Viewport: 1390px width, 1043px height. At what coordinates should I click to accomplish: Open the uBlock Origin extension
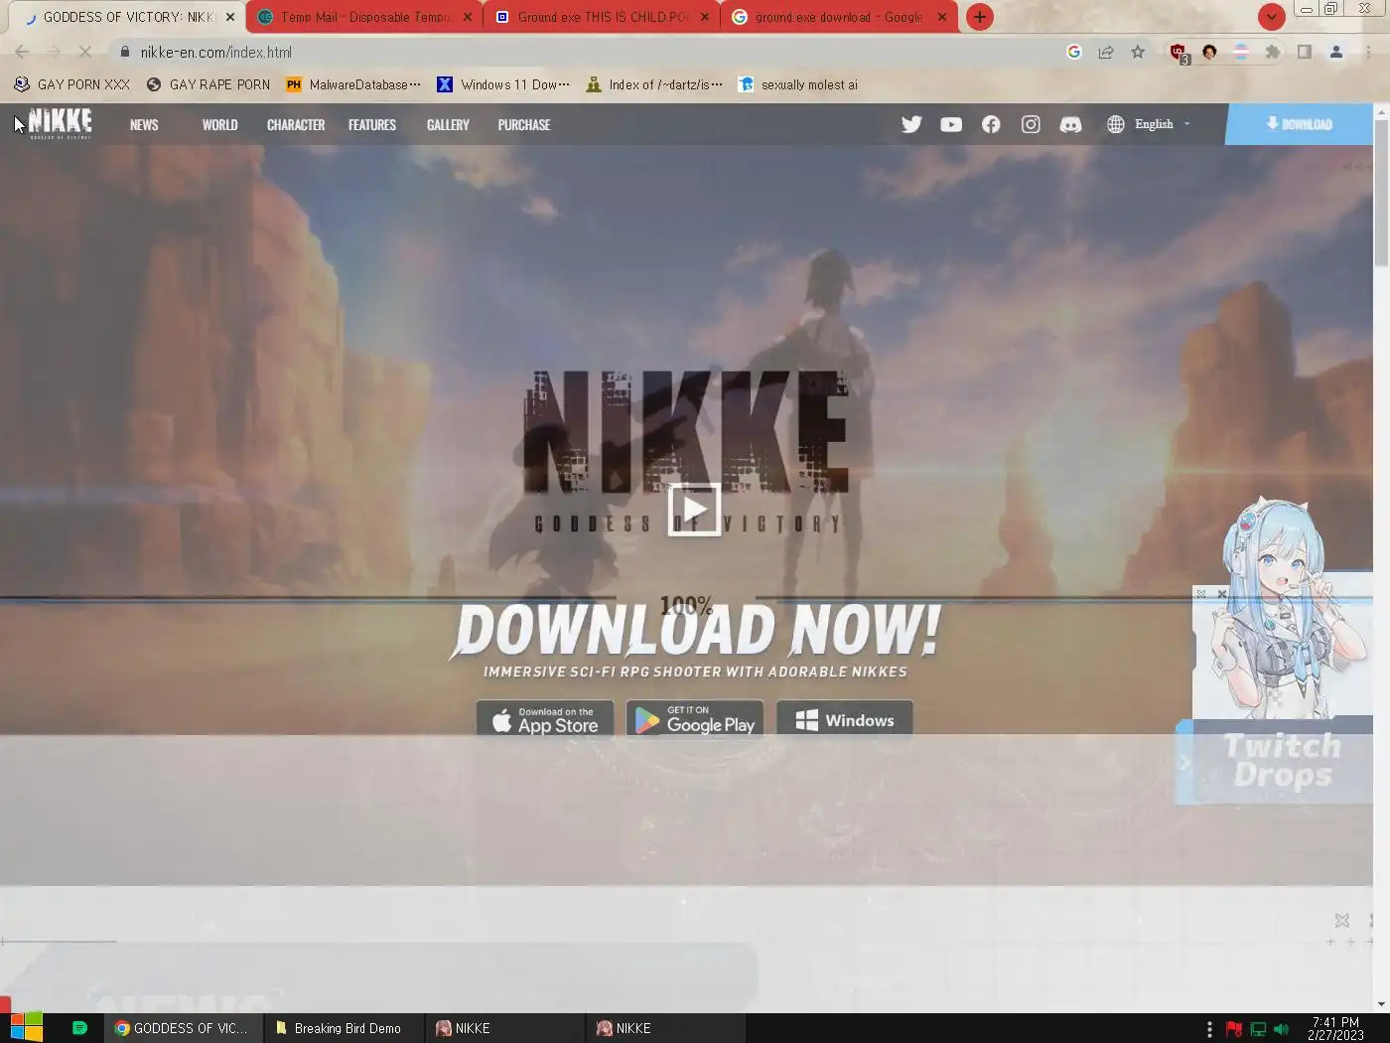1179,53
